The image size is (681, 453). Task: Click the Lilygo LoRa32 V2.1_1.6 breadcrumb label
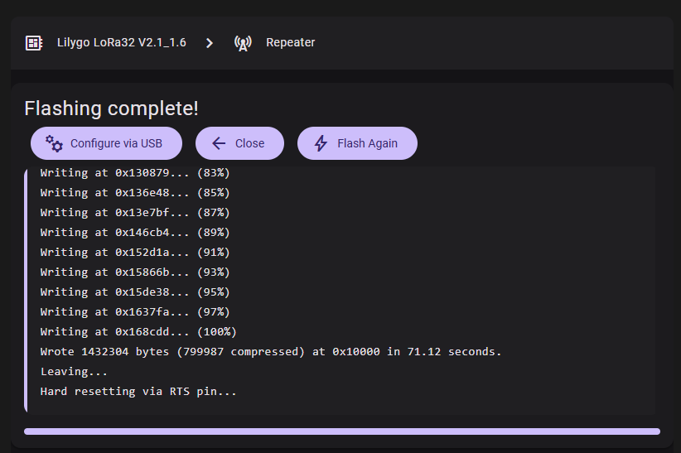(122, 42)
